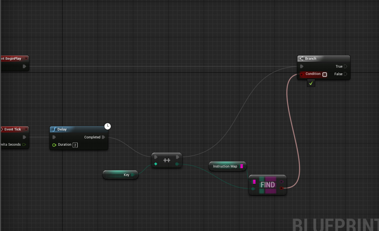Click the Condition input pin on the Branch node
Viewport: 379px width, 231px height.
point(302,74)
